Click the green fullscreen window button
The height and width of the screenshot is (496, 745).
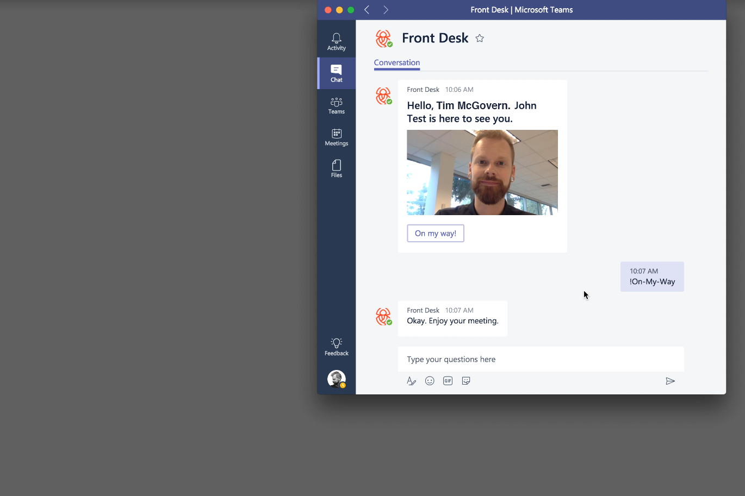pyautogui.click(x=351, y=10)
